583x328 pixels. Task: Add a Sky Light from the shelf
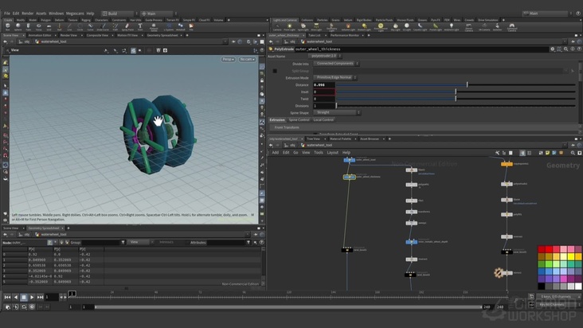(396, 27)
